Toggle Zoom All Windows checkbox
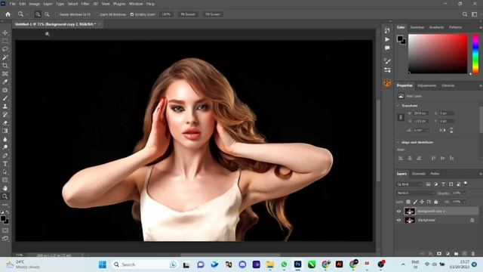483x272 pixels. pyautogui.click(x=97, y=14)
